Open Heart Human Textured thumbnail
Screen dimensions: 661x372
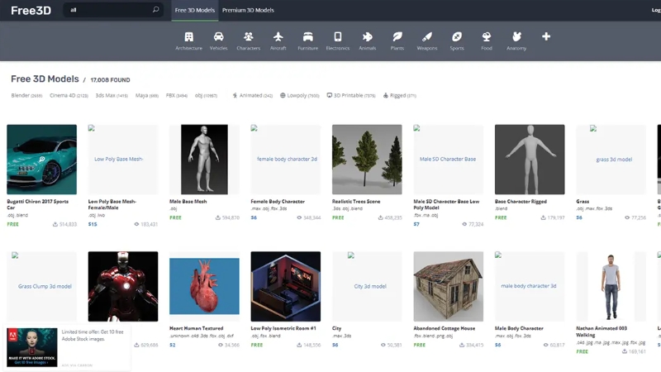204,286
